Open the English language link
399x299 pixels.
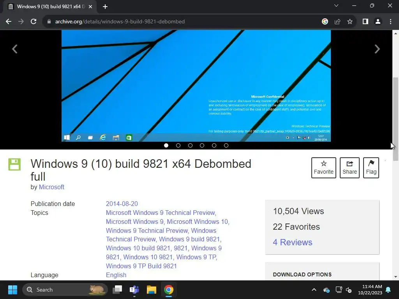116,275
